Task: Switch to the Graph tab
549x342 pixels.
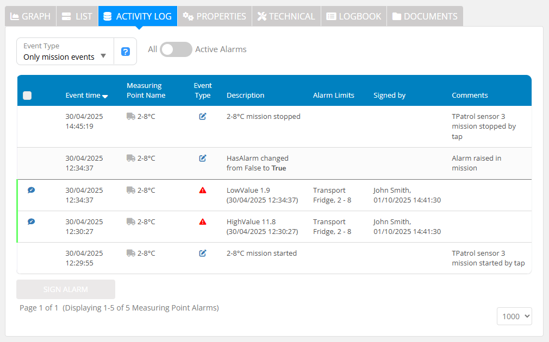Action: coord(30,16)
